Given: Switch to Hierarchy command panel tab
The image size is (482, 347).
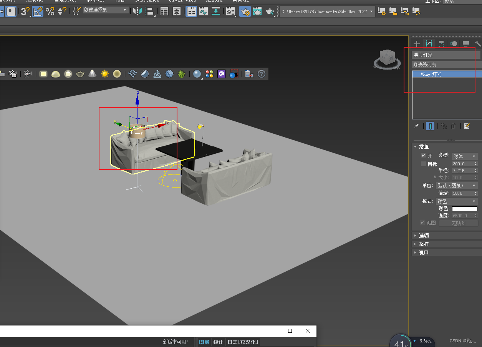Looking at the screenshot, I should click(x=441, y=44).
